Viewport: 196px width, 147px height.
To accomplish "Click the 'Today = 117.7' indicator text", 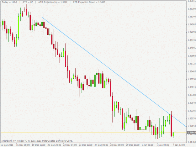I will [9, 2].
